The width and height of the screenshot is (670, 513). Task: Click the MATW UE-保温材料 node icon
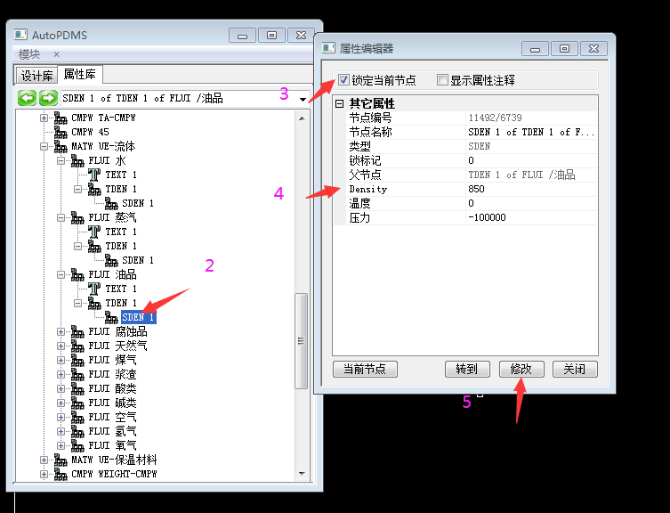tap(61, 460)
